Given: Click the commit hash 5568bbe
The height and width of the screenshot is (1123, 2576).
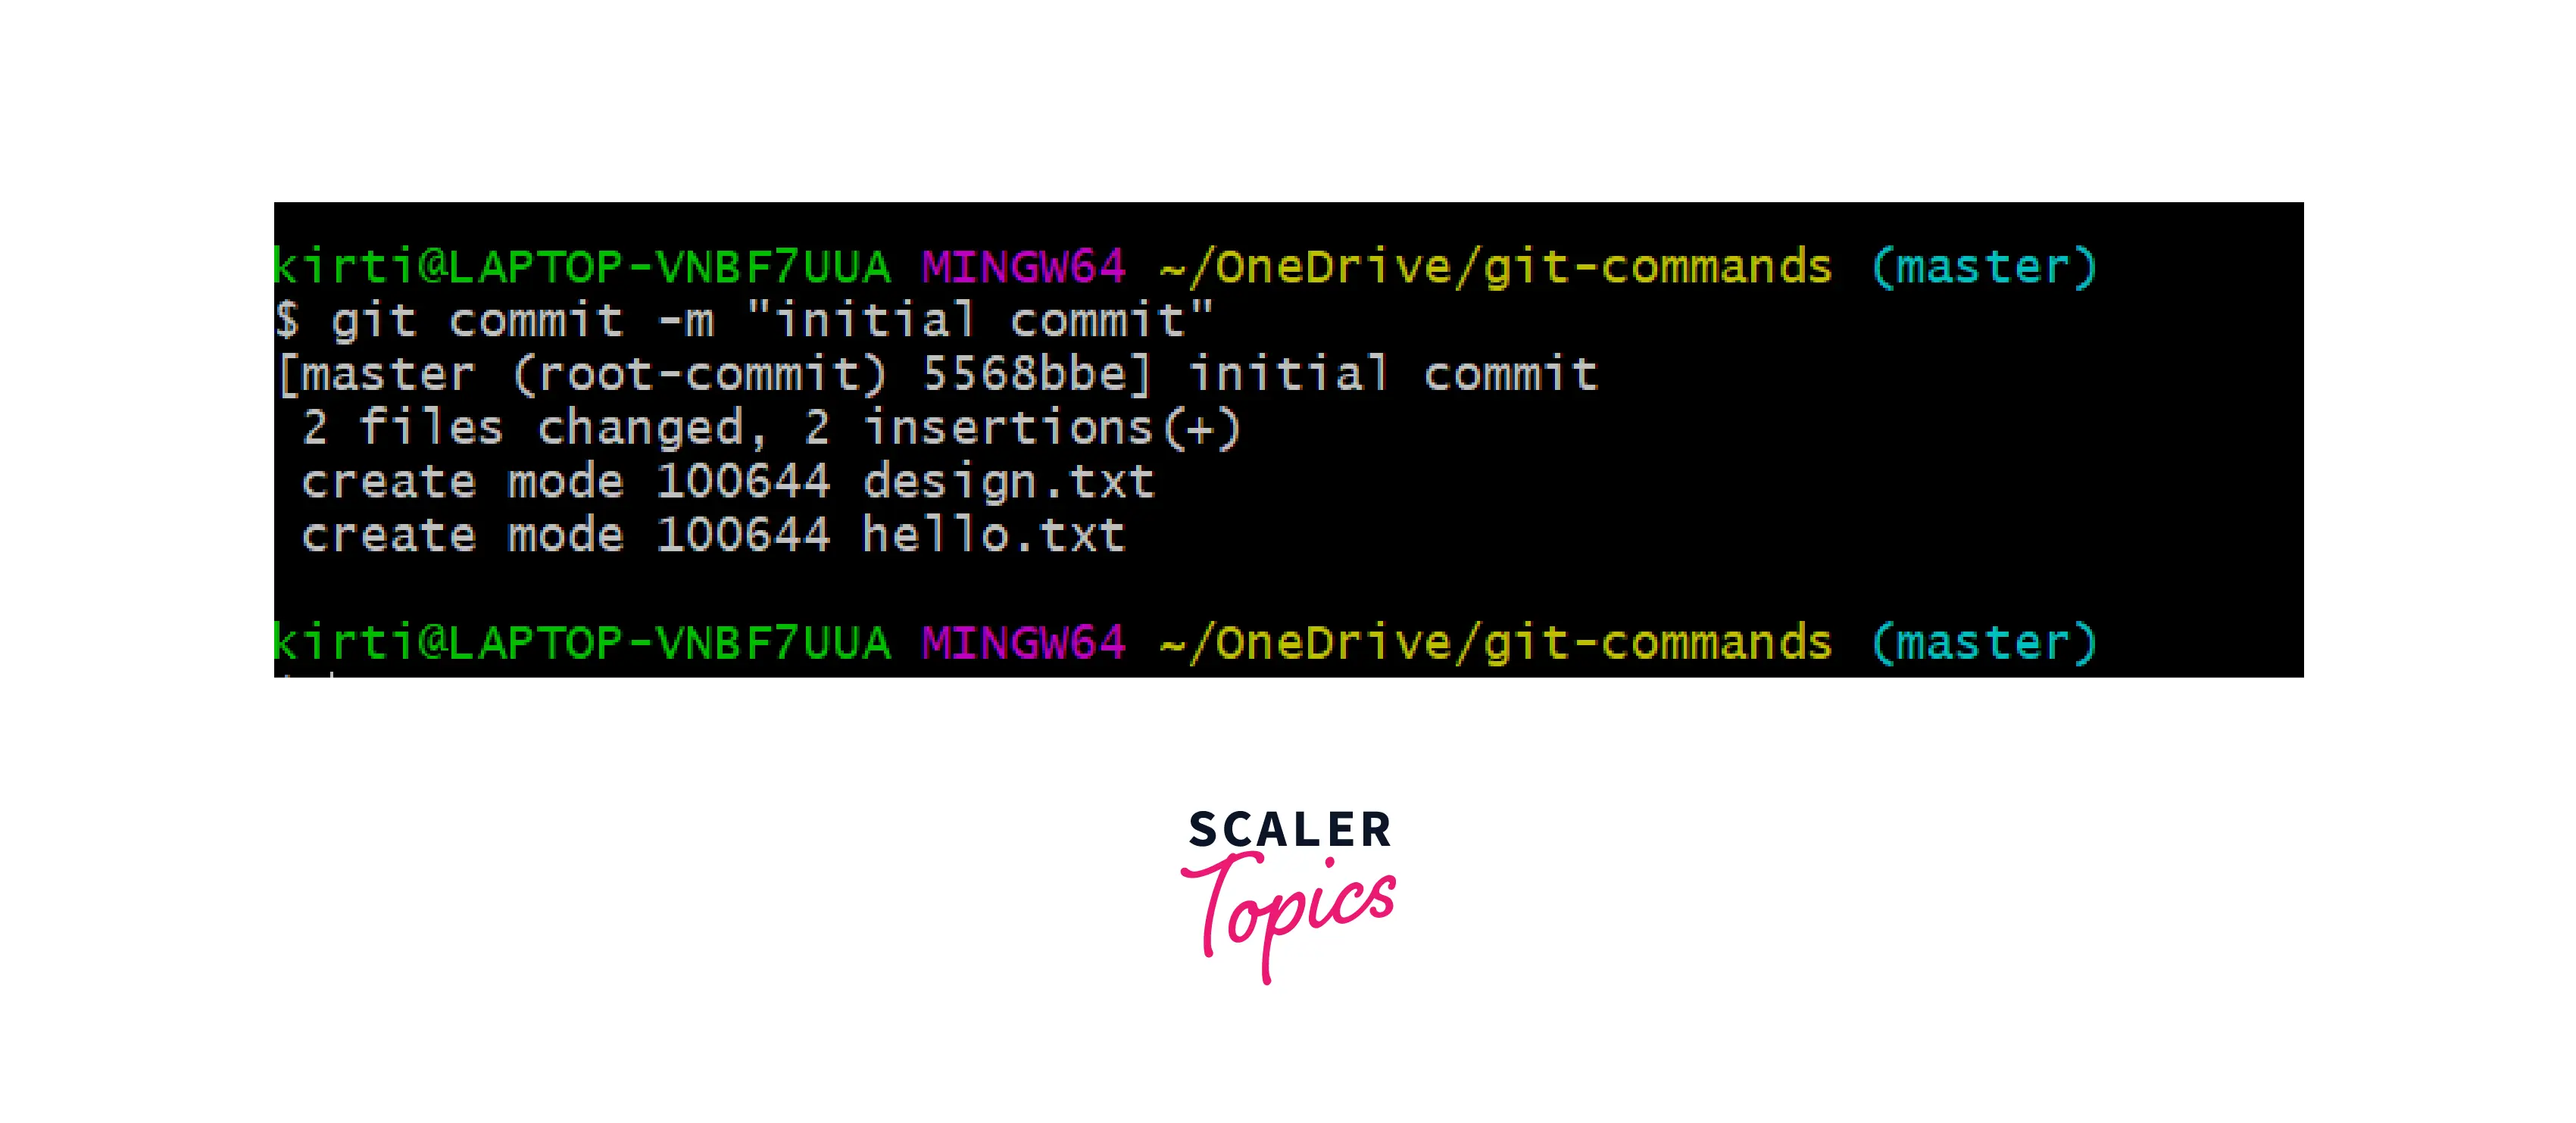Looking at the screenshot, I should click(1026, 374).
